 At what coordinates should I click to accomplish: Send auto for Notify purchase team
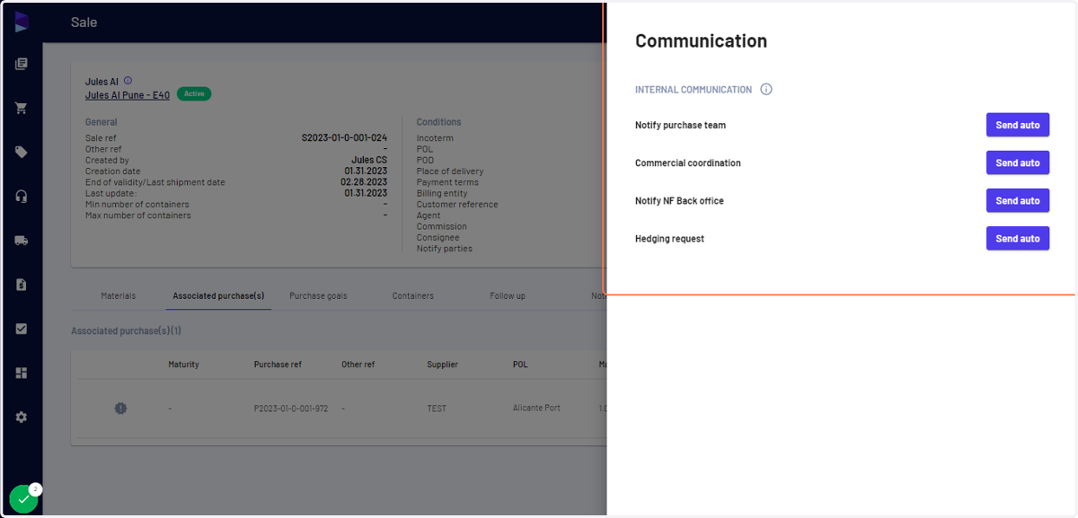tap(1018, 125)
